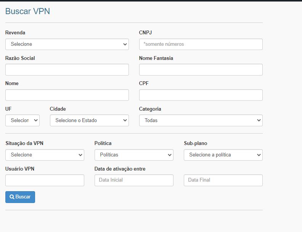Focus the Razão Social text box

(67, 70)
